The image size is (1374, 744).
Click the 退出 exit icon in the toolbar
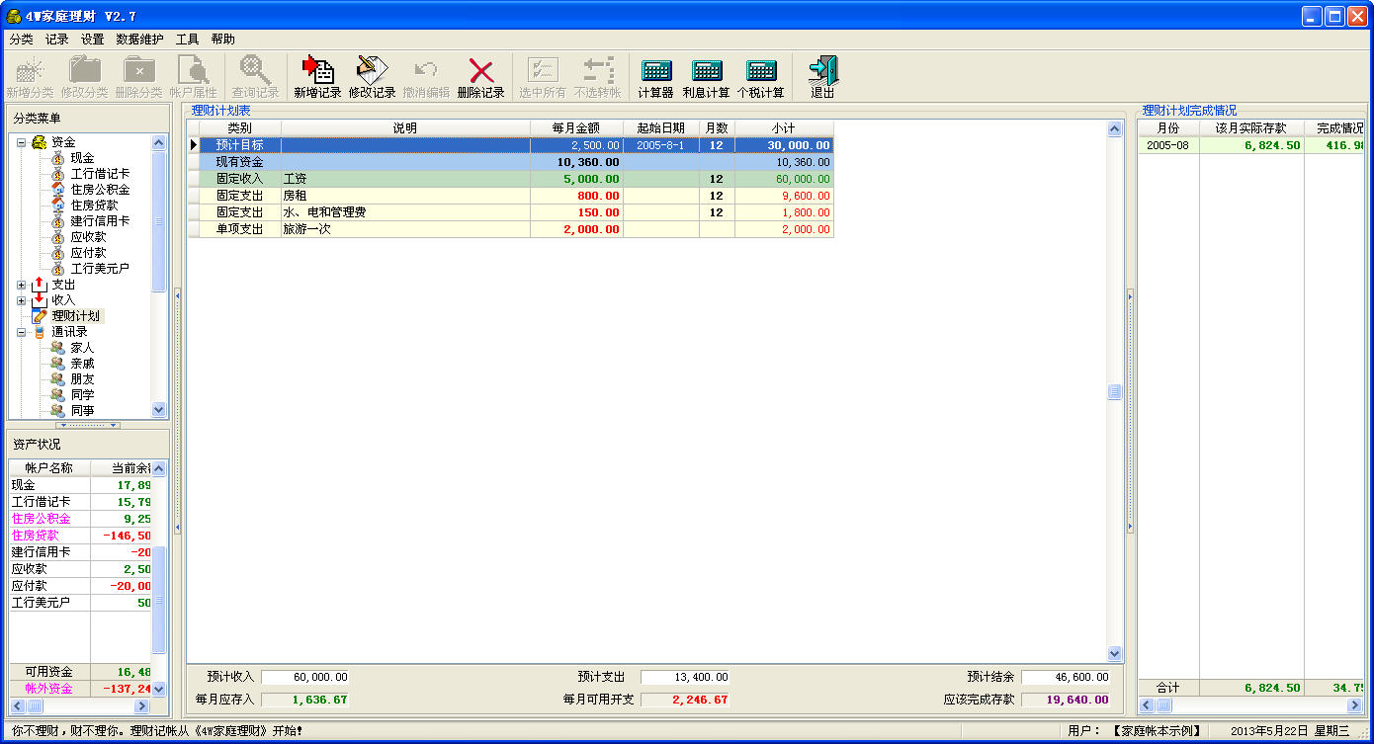click(x=822, y=71)
